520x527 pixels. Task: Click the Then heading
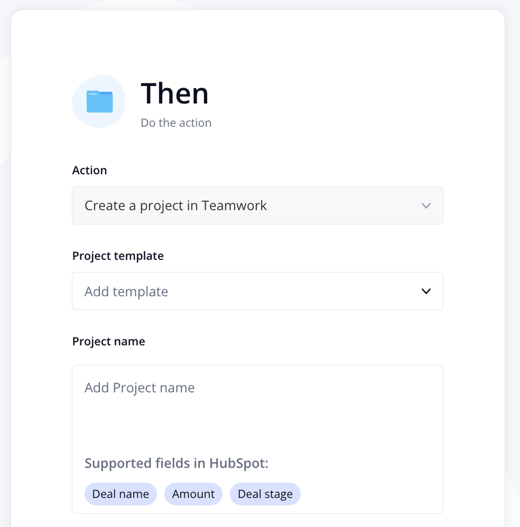pos(174,94)
